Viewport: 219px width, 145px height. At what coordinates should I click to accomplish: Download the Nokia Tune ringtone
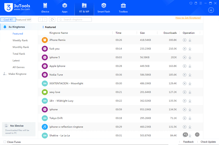tap(190, 75)
